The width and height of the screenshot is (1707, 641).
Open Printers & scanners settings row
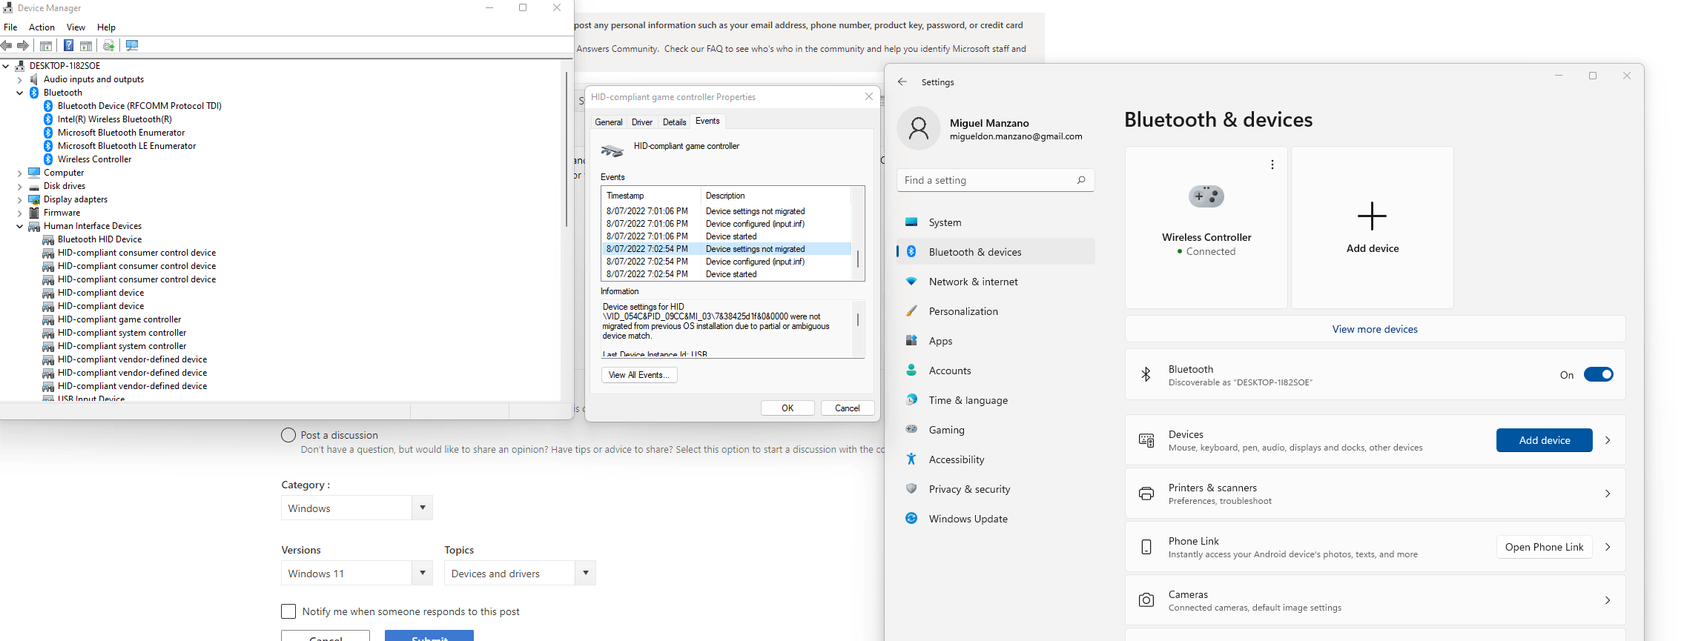pos(1375,494)
